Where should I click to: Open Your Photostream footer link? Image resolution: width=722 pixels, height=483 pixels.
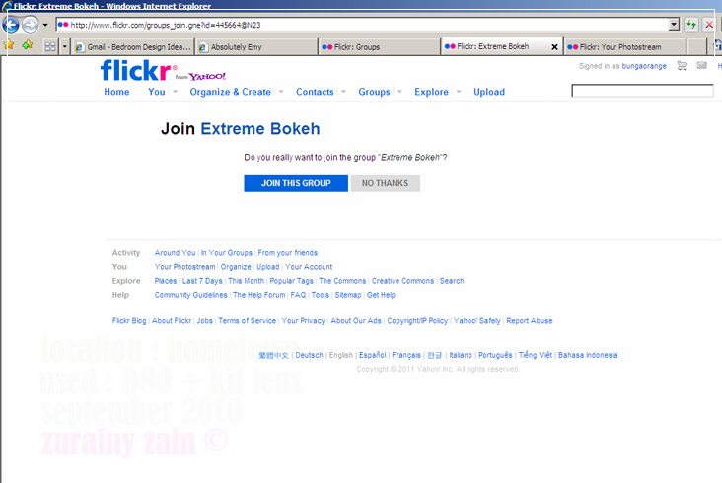[x=184, y=267]
